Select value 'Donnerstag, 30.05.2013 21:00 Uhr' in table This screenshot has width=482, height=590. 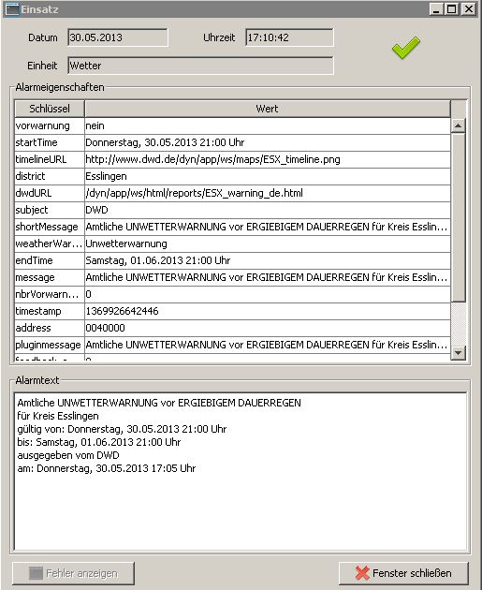(x=268, y=142)
